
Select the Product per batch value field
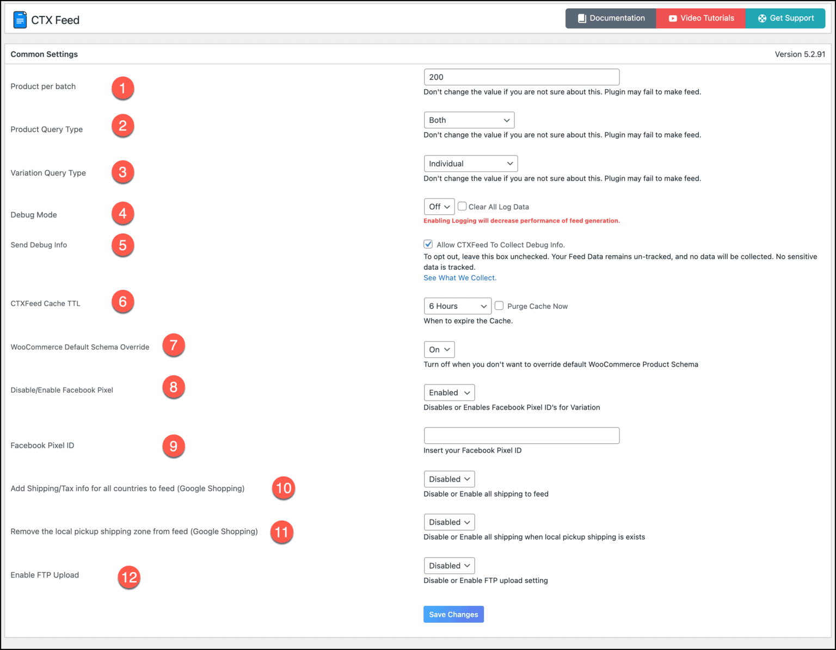[521, 77]
